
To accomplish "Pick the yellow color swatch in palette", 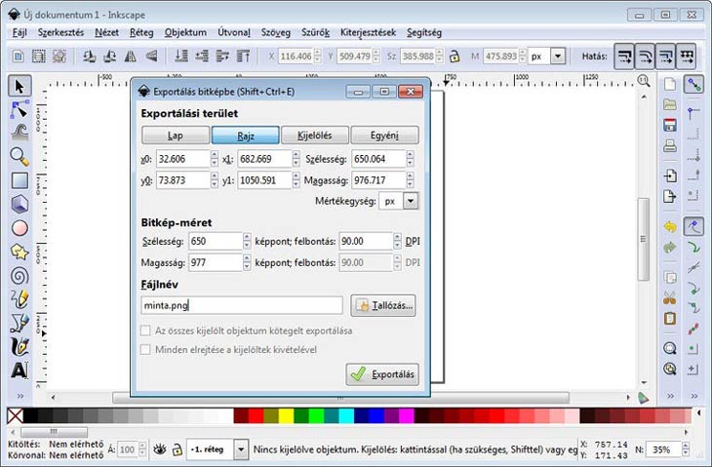I will point(286,417).
